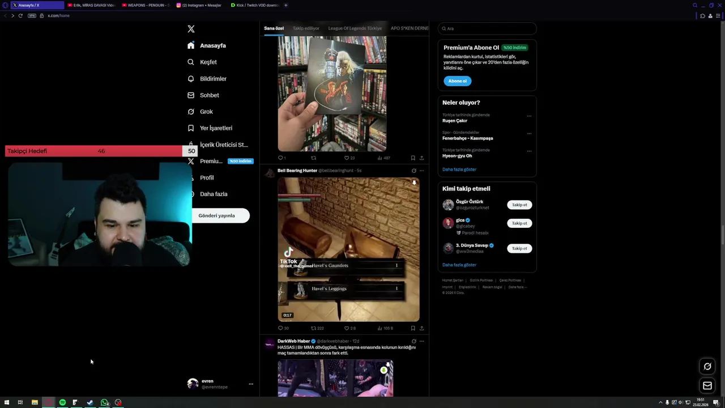Switch to Instagram Mesajlar browser tab

point(200,5)
